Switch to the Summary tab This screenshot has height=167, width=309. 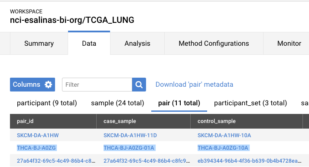[x=39, y=44]
